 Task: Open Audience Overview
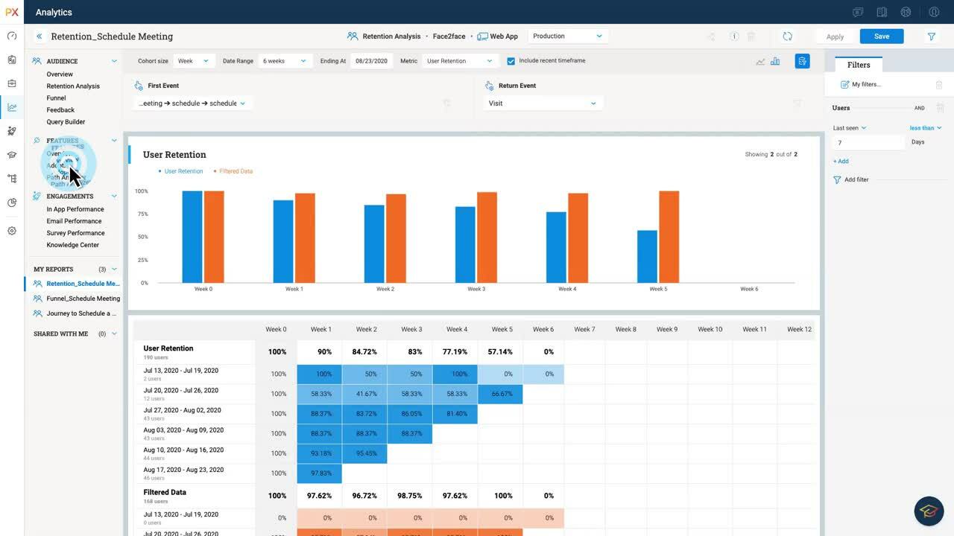coord(60,74)
